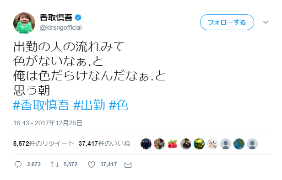The image size is (282, 180).
Task: Open the #香取慎吾 hashtag link
Action: click(x=41, y=105)
